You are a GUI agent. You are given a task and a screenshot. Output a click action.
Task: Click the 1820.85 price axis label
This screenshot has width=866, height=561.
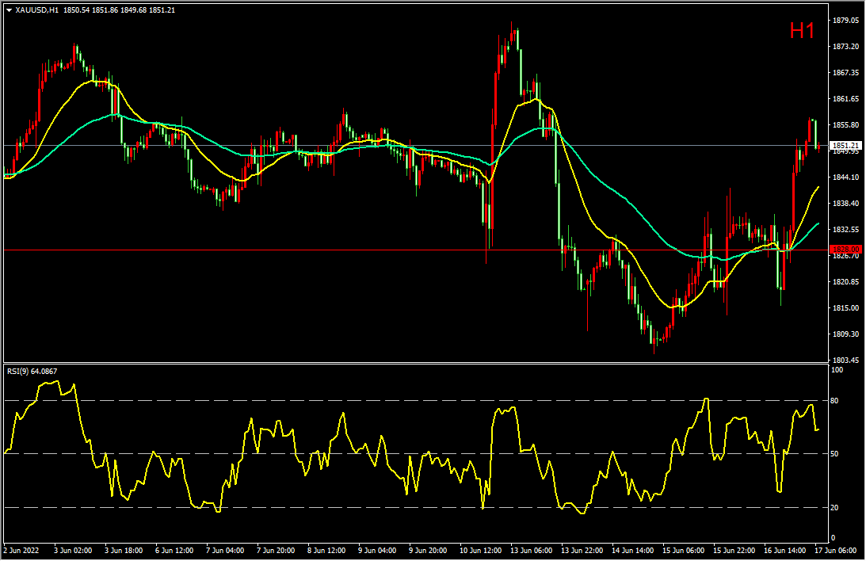(x=845, y=281)
